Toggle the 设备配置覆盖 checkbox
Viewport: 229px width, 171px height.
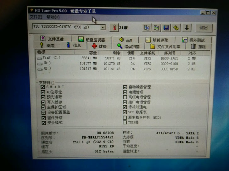coord(43,112)
